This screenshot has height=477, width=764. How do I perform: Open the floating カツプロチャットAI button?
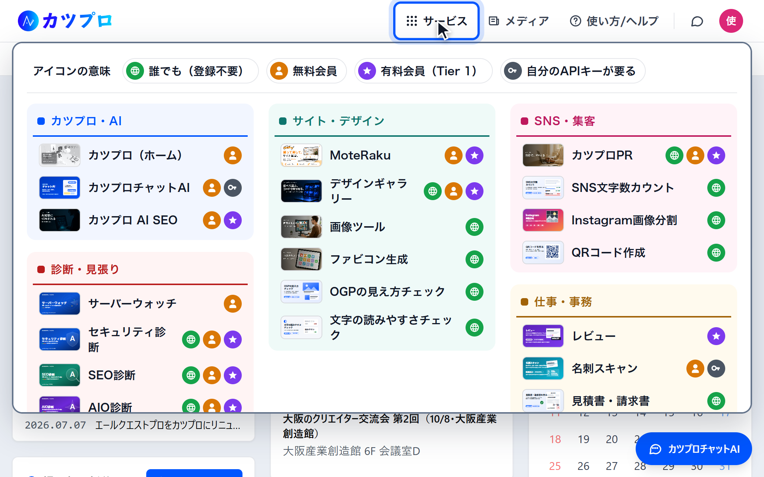point(694,449)
